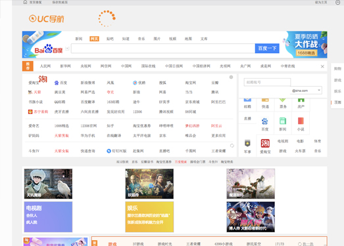Jump to 娱乐 in the side rail
344x246 pixels.
pyautogui.click(x=337, y=91)
